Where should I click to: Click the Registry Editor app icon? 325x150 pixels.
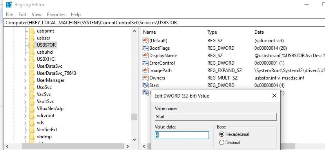(9, 4)
